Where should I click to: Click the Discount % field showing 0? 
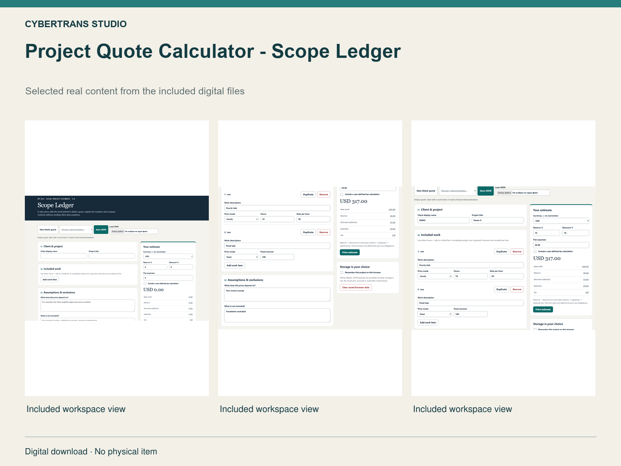[181, 267]
